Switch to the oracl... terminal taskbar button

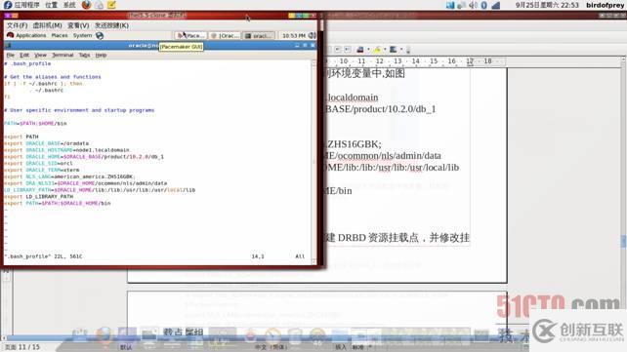pyautogui.click(x=259, y=35)
